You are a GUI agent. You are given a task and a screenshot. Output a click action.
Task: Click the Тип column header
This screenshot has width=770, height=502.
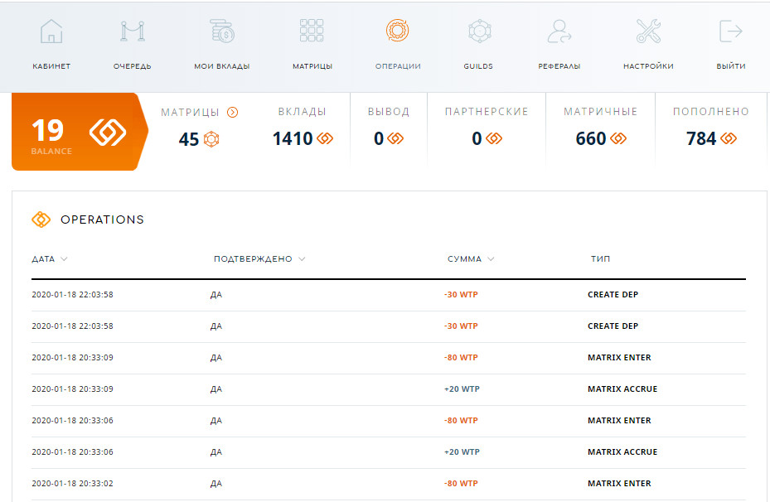[x=600, y=258]
